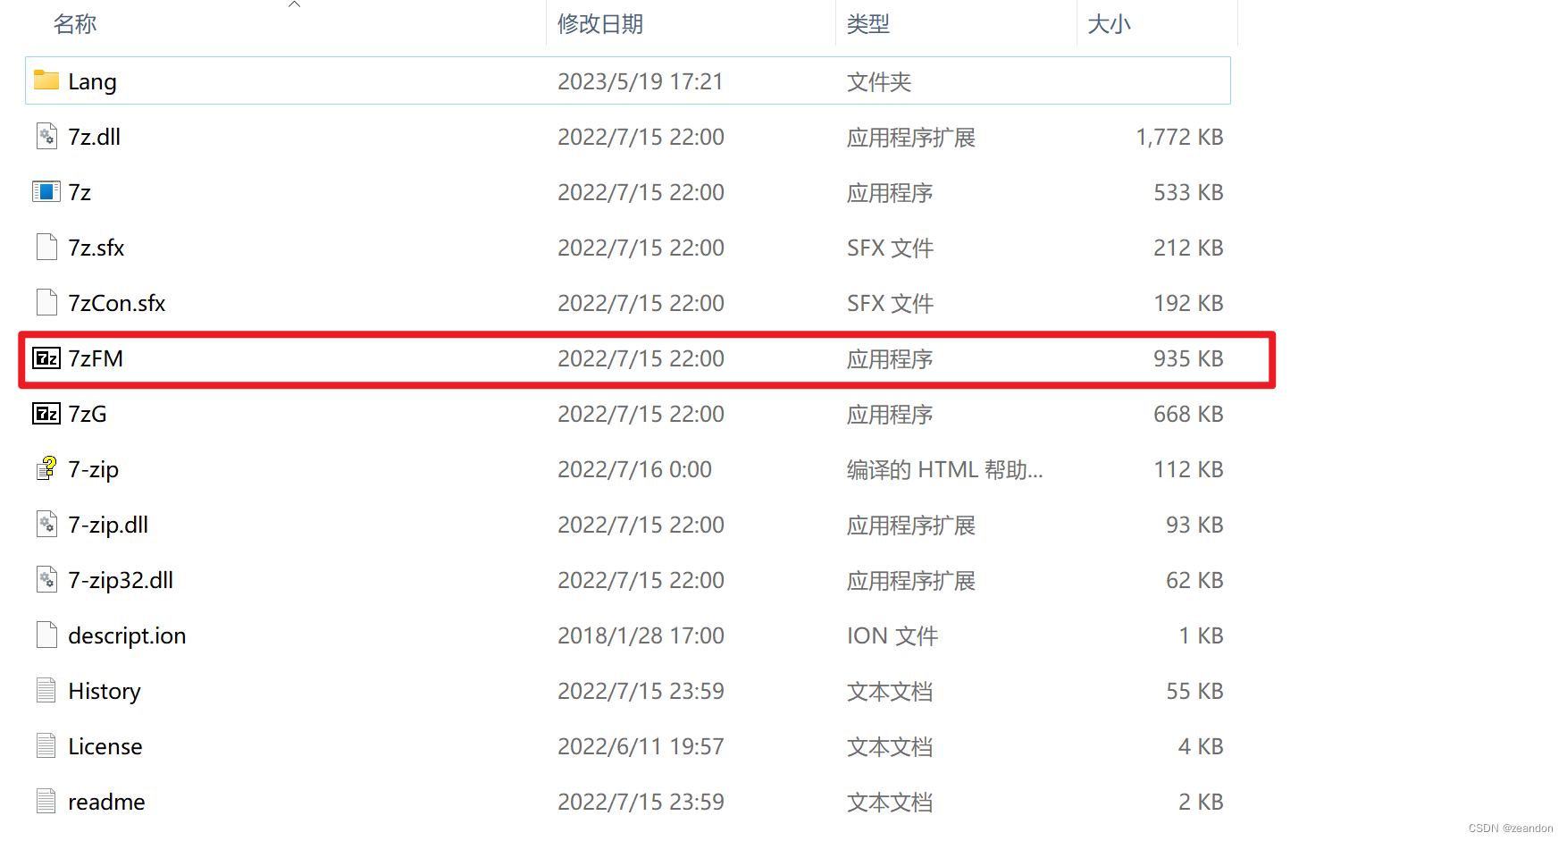Toggle sort direction arrow above 名称
1567x841 pixels.
[294, 4]
